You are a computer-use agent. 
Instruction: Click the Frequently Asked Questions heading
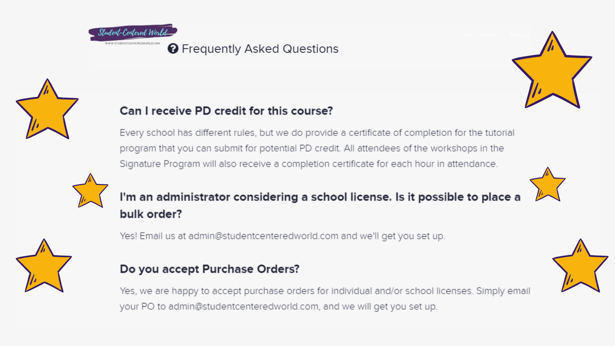point(260,49)
